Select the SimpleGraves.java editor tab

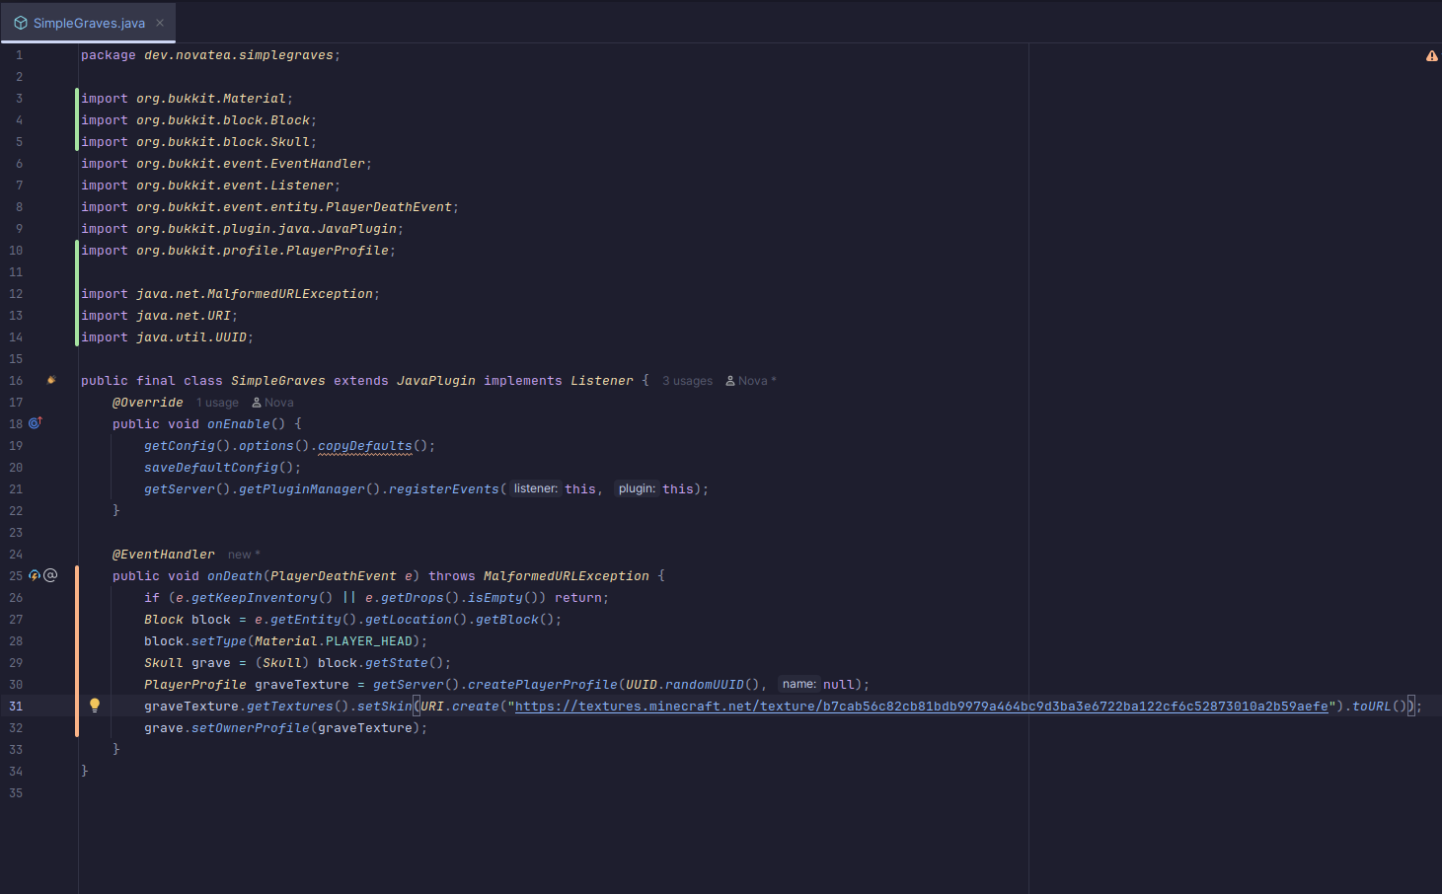click(x=89, y=23)
